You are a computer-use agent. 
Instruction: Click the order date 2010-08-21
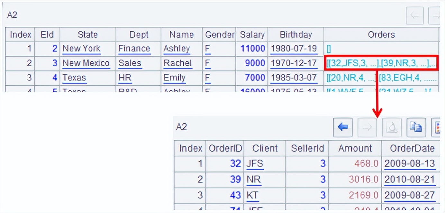[x=410, y=180]
